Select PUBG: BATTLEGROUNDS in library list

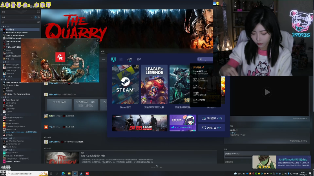tap(20, 132)
